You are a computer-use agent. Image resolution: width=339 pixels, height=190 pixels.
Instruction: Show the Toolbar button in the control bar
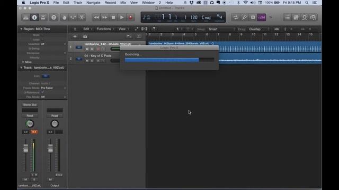pyautogui.click(x=43, y=17)
